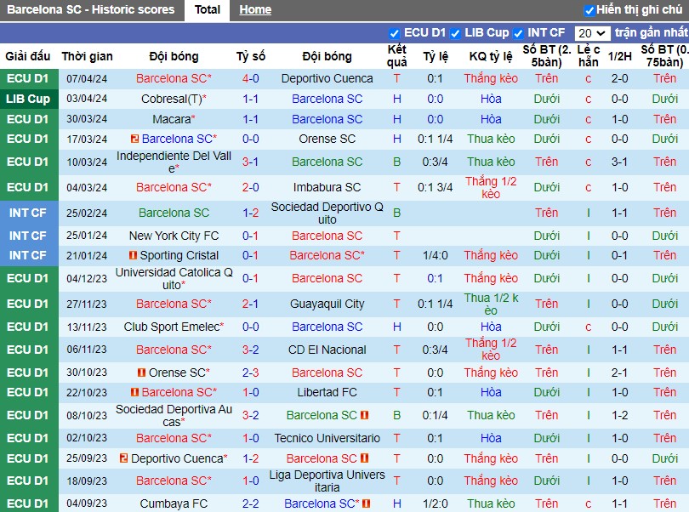
Task: Open the Independiente Del Valle team link
Action: (174, 162)
